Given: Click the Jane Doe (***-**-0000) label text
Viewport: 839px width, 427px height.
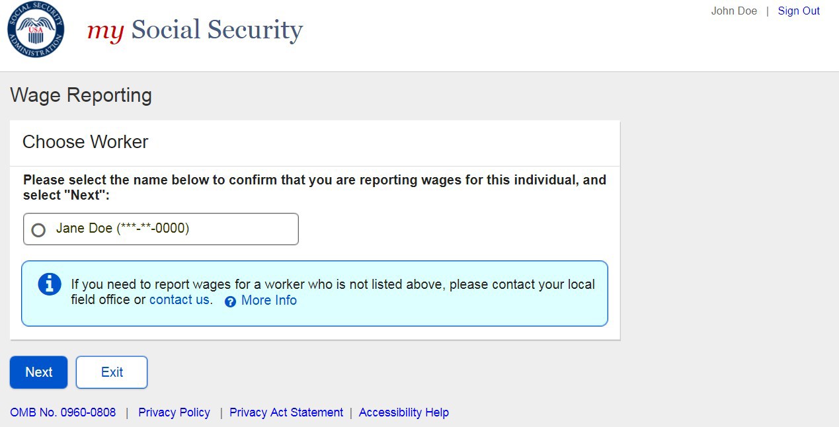Looking at the screenshot, I should (122, 229).
